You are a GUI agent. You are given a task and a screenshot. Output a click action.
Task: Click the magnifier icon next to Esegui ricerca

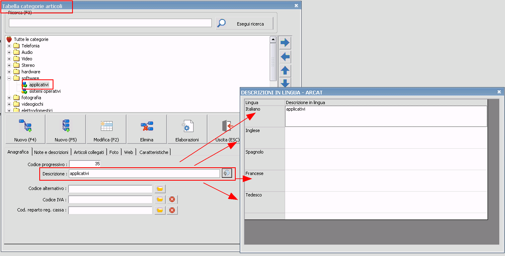pyautogui.click(x=222, y=23)
